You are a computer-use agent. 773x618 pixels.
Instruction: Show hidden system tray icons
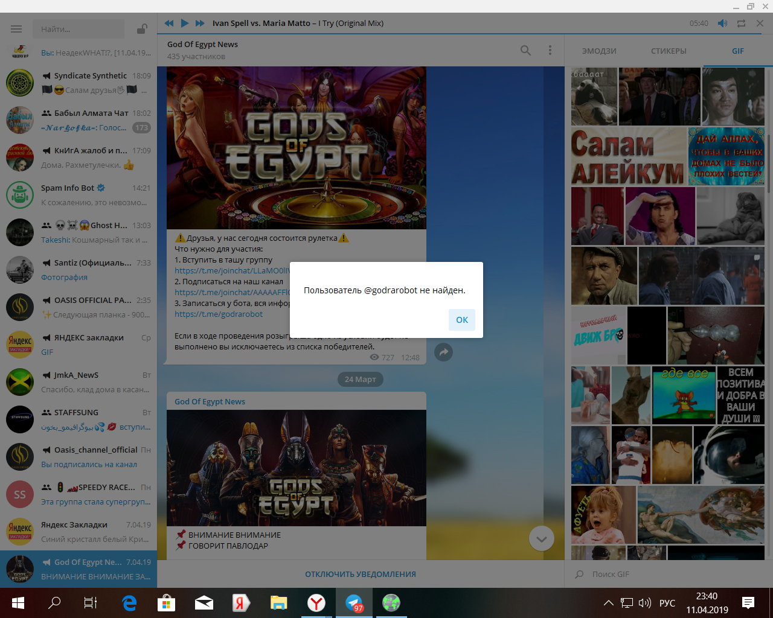click(609, 603)
